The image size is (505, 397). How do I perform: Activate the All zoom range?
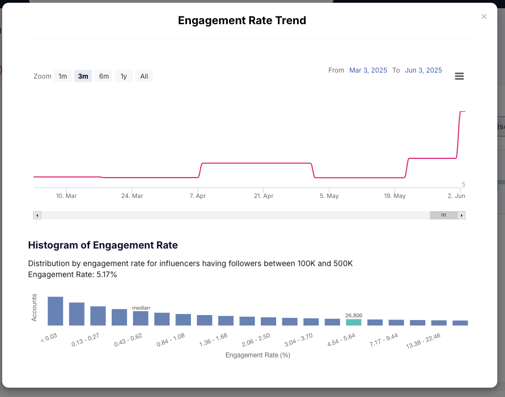144,76
